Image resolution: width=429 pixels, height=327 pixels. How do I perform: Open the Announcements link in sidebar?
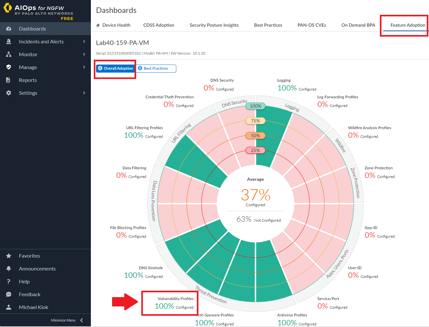pyautogui.click(x=37, y=269)
